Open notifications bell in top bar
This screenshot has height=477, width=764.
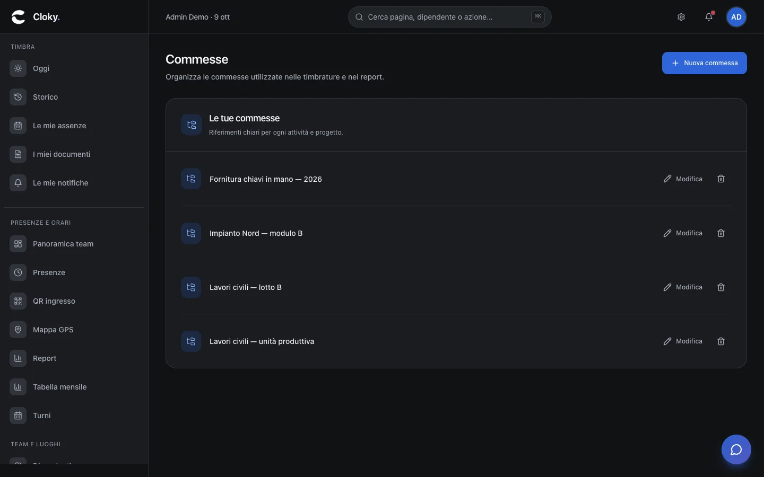(x=709, y=17)
